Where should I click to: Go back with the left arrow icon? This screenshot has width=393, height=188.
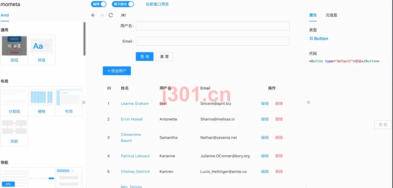(x=93, y=15)
